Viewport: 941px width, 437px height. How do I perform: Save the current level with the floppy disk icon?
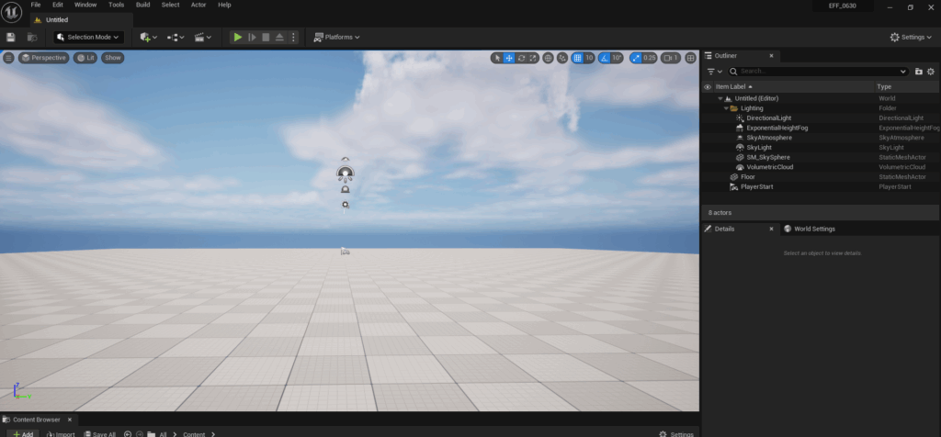[x=11, y=37]
